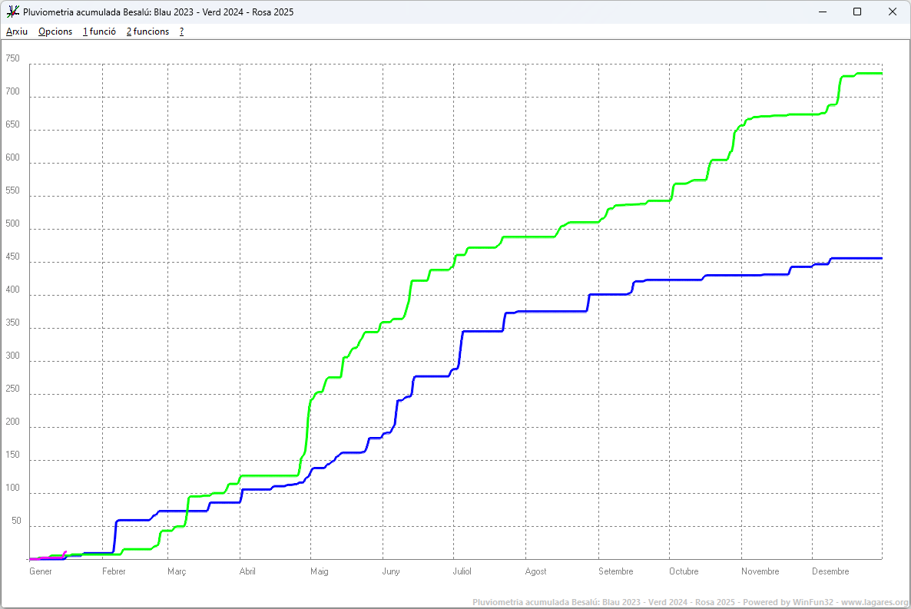The width and height of the screenshot is (911, 609).
Task: Open the Arxiu menu
Action: point(17,31)
